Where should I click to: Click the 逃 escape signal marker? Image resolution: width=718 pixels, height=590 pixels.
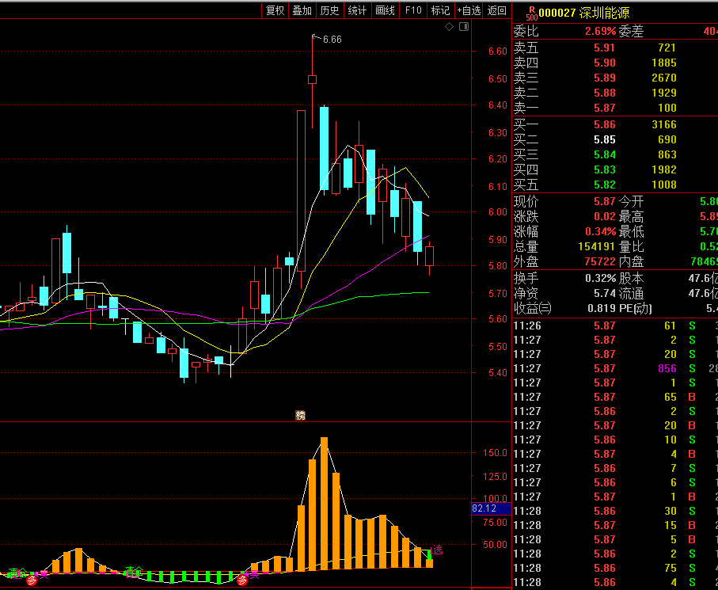point(438,550)
